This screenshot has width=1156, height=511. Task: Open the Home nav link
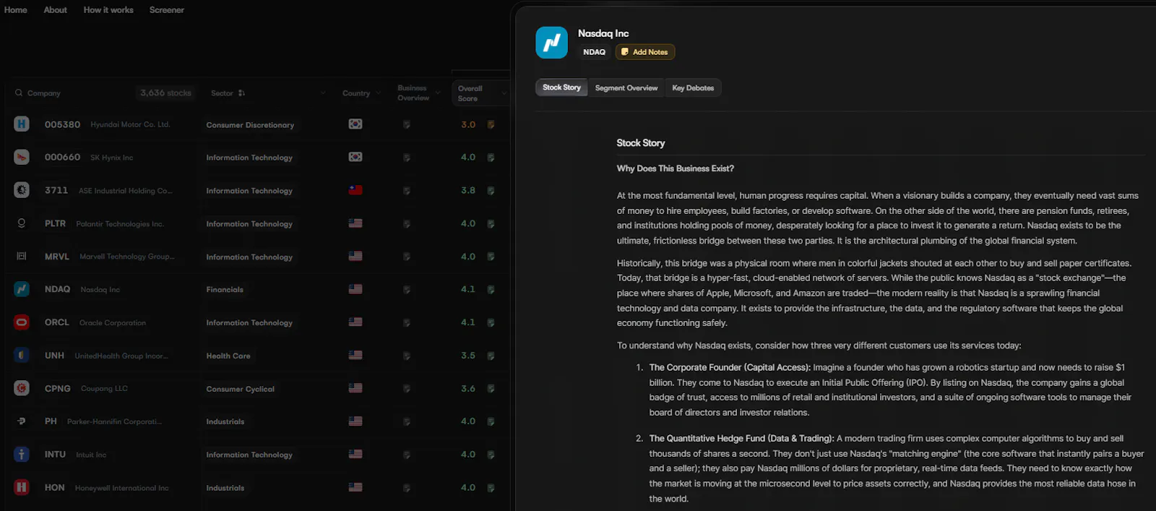click(15, 10)
